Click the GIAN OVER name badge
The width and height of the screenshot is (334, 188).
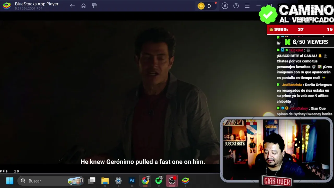point(277,181)
